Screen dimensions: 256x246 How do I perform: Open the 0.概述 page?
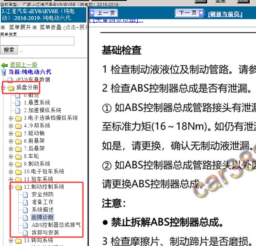(x=31, y=95)
